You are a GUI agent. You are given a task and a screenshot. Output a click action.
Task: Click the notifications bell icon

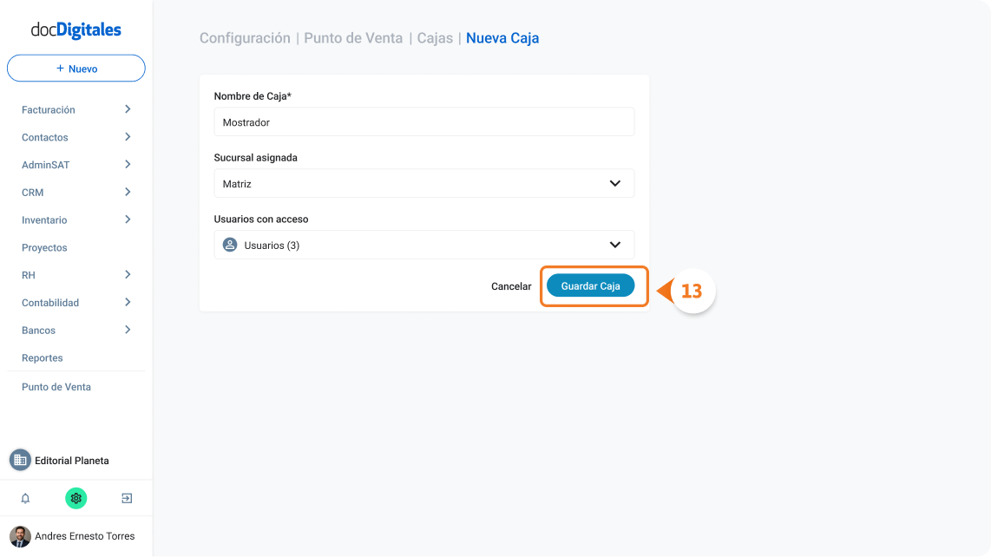[25, 498]
